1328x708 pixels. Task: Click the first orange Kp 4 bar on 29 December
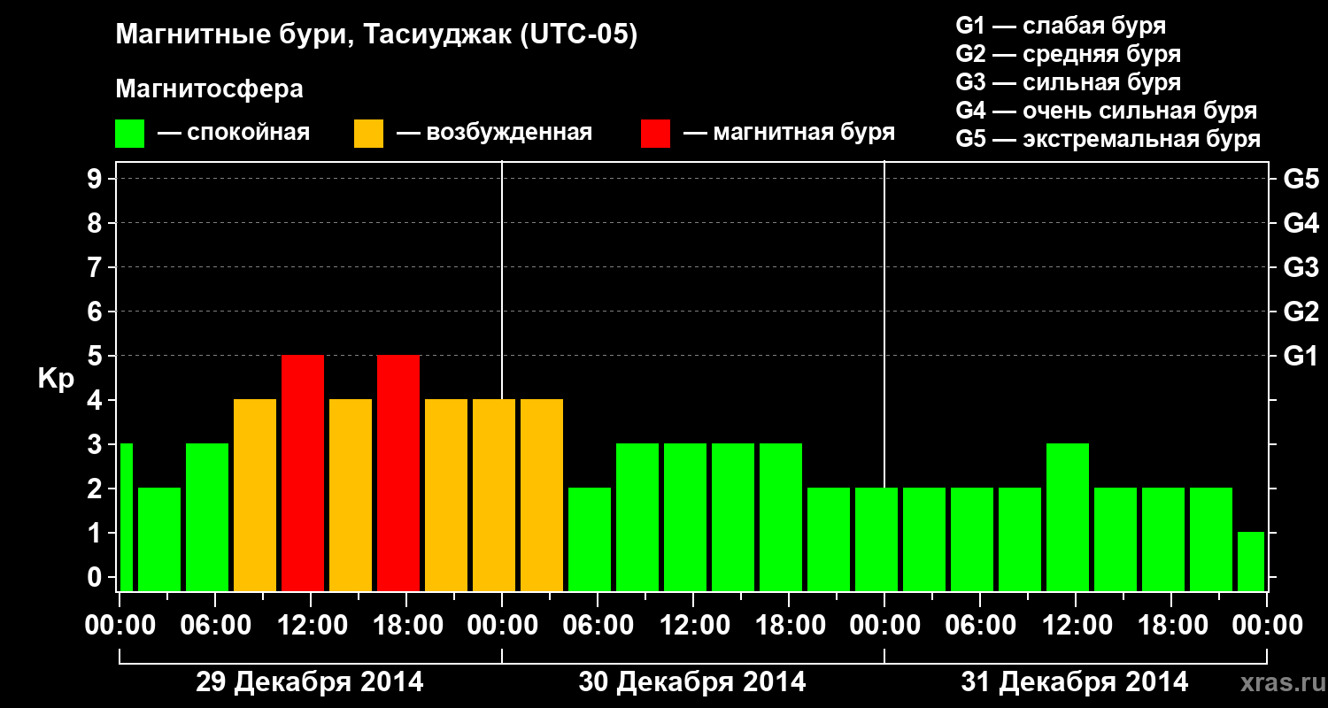coord(255,495)
